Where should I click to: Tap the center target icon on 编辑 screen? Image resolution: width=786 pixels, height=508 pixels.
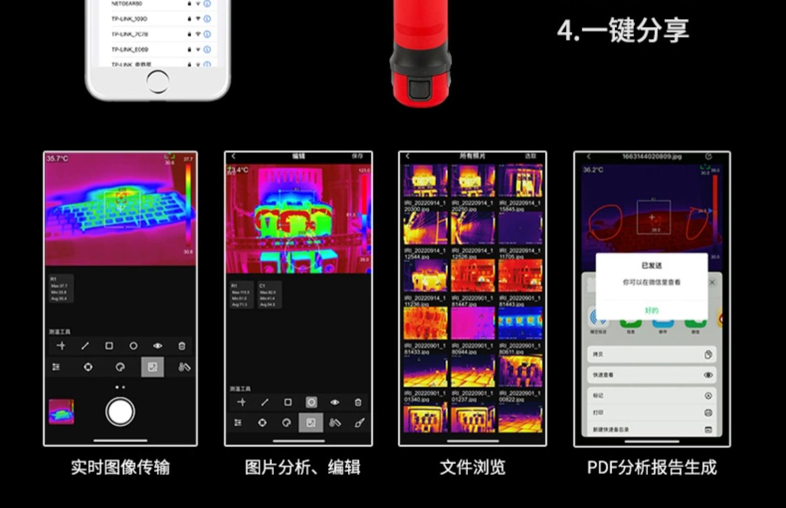[263, 423]
